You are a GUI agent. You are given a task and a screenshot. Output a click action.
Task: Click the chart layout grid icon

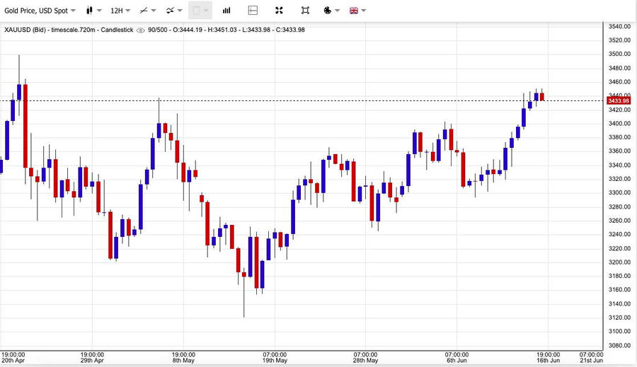coord(253,11)
